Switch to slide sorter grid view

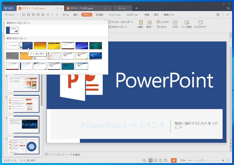156,160
